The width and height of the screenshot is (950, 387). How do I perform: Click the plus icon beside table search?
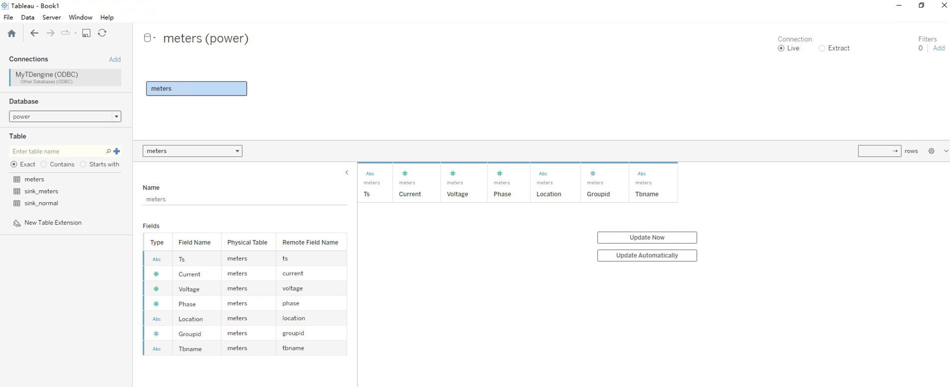click(117, 151)
